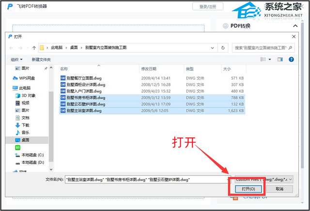This screenshot has width=310, height=211.
Task: Change the view layout icon
Action: point(263,59)
